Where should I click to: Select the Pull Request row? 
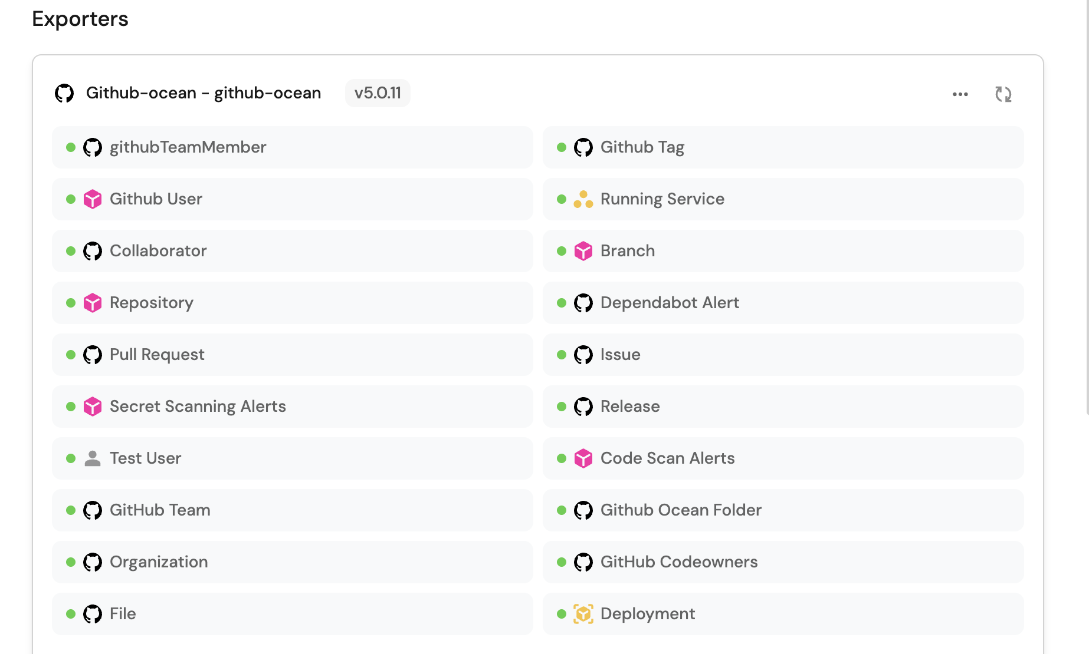[x=292, y=355]
